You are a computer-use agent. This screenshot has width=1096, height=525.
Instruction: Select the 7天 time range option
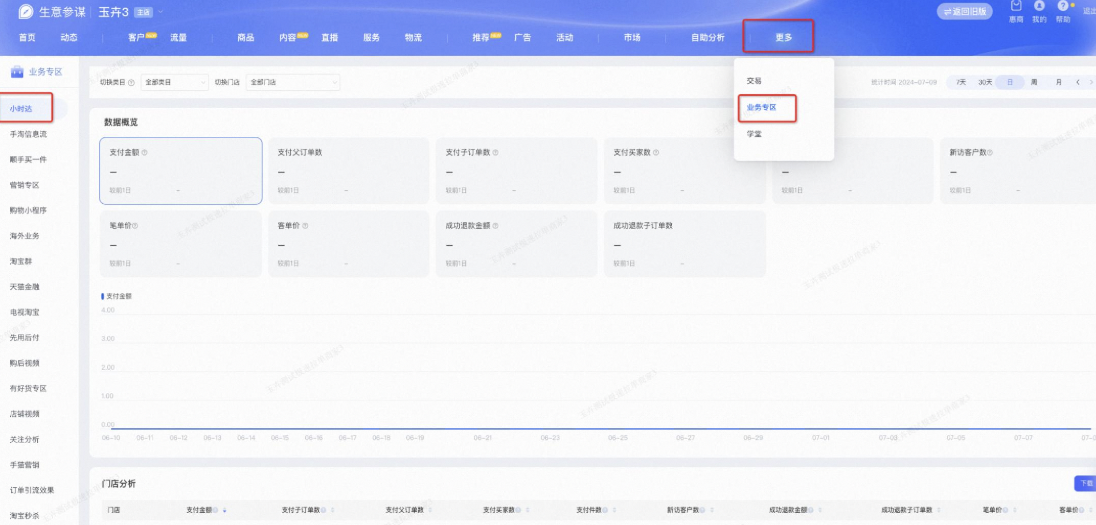pos(961,82)
